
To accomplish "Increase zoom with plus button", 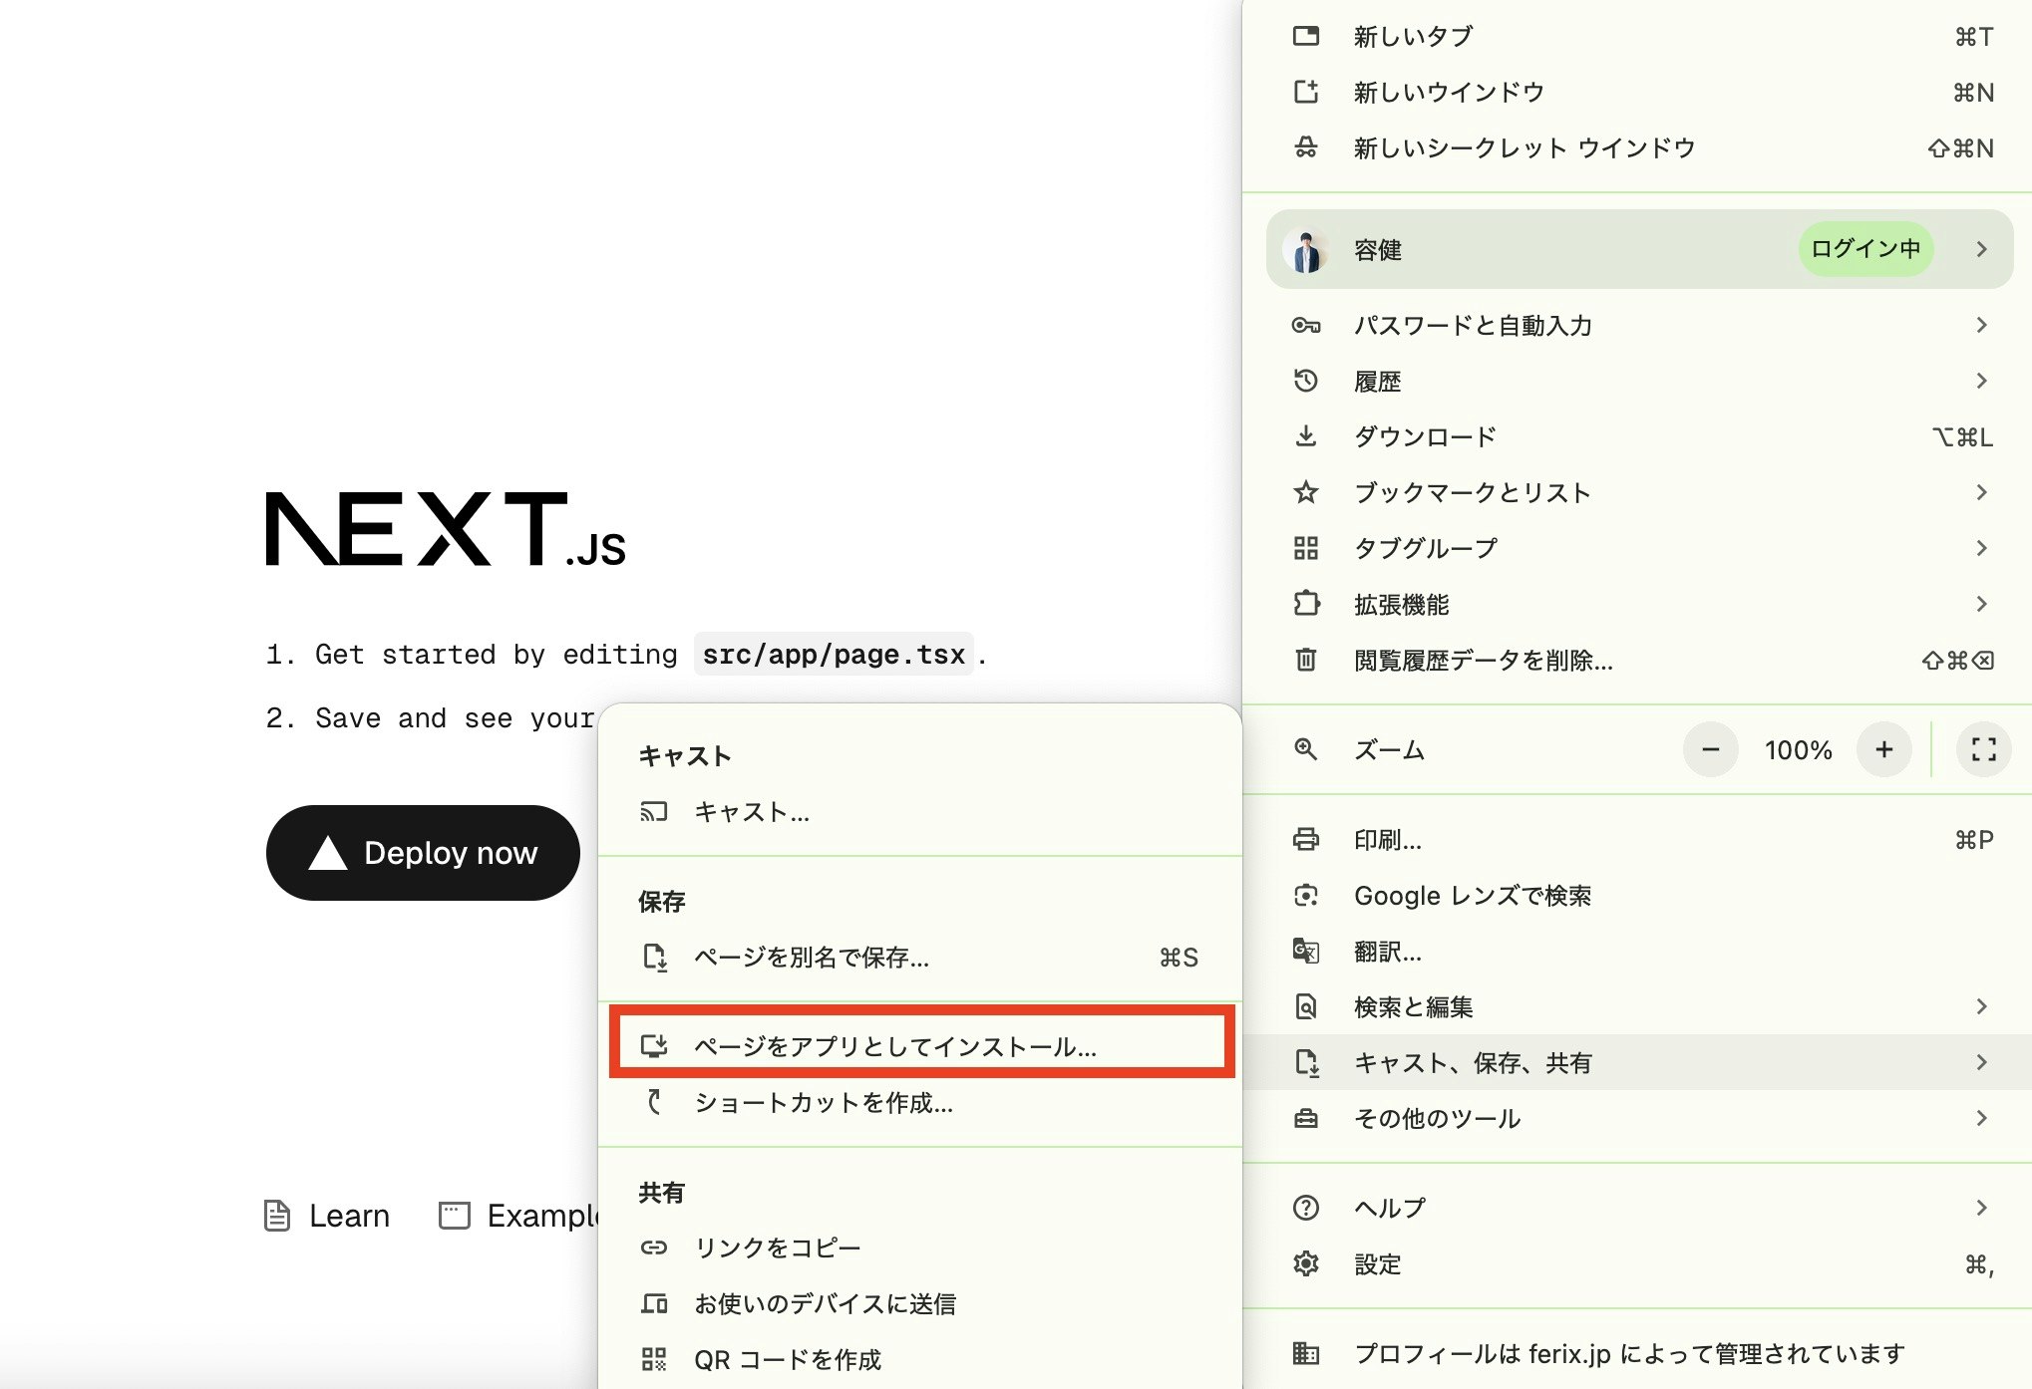I will point(1883,749).
